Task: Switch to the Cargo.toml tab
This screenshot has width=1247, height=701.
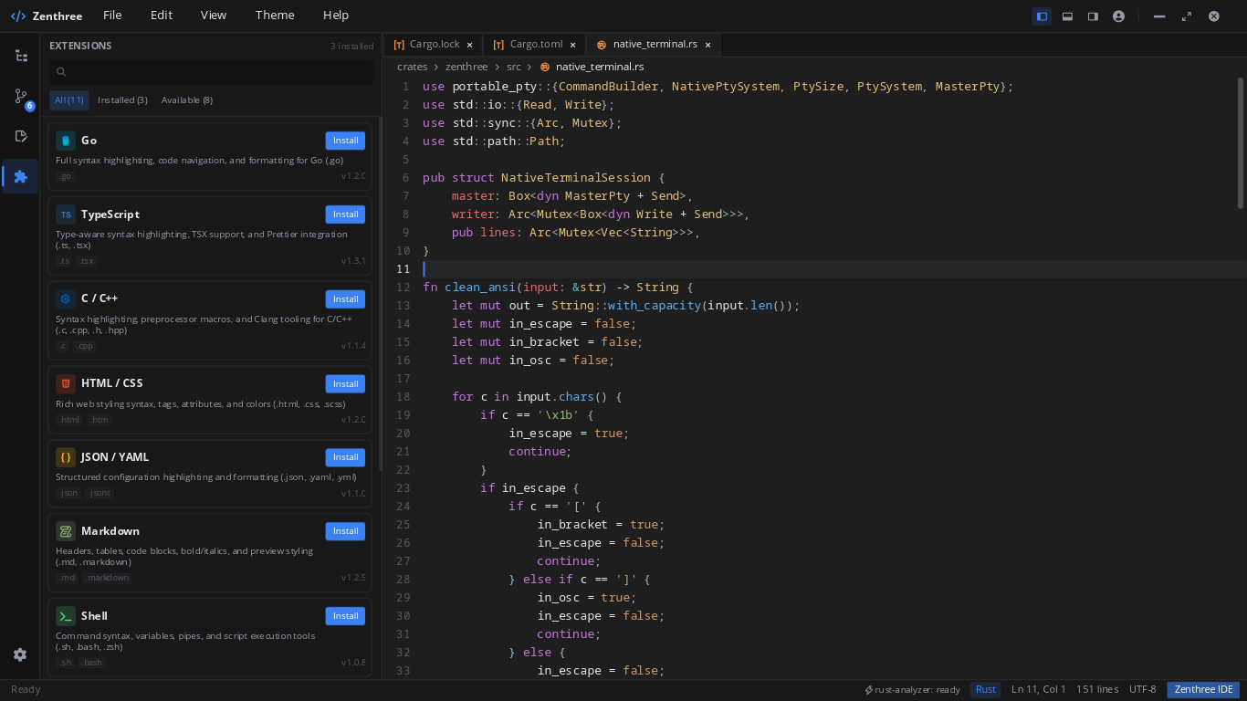Action: [534, 45]
